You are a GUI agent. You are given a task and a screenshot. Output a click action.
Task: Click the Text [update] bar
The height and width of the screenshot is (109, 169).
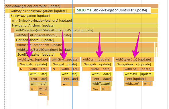click(x=139, y=79)
